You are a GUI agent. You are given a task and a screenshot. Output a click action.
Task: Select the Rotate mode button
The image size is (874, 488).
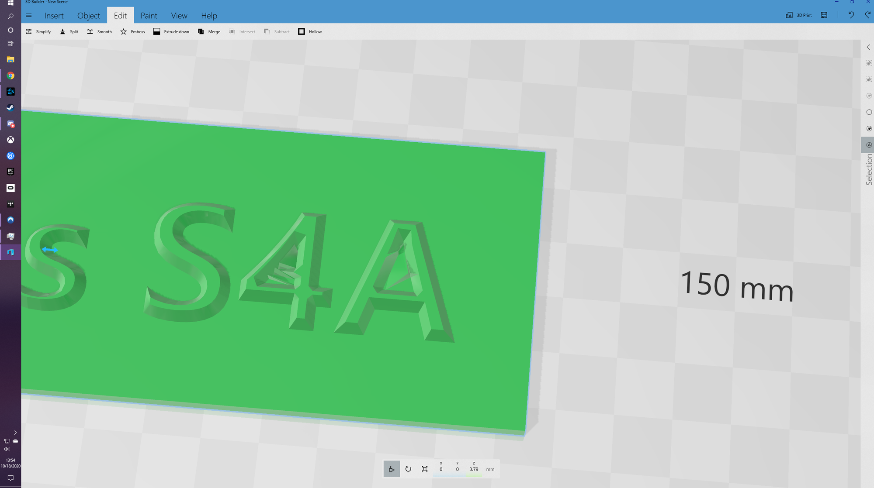408,469
